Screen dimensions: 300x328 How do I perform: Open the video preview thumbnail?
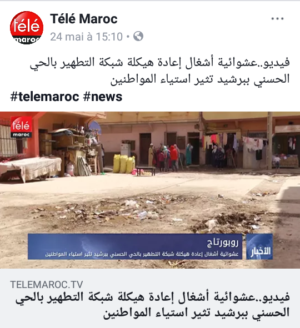(150, 190)
